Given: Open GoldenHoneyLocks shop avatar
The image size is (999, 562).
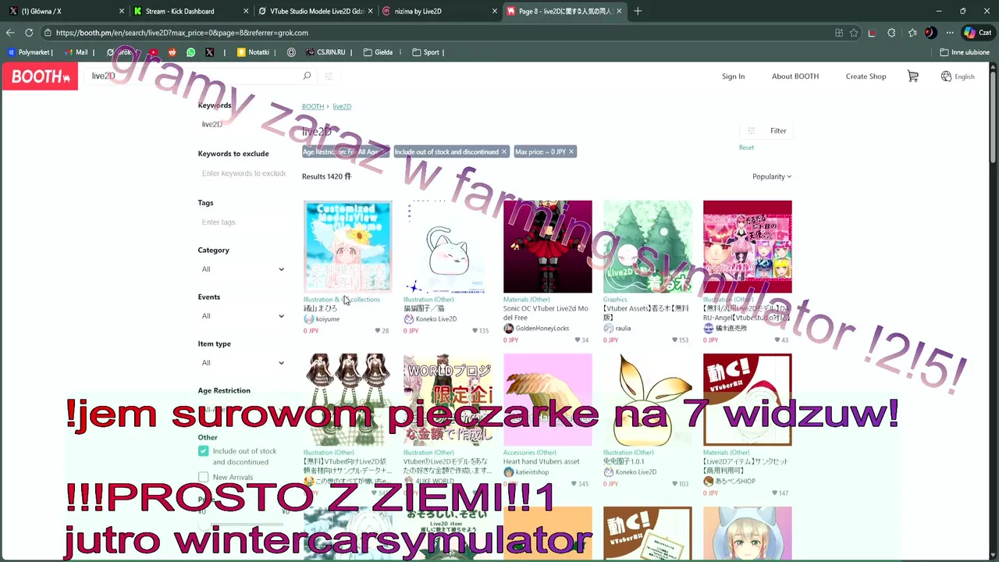Looking at the screenshot, I should pos(508,329).
